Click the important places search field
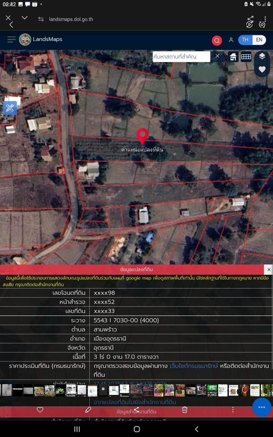Screen dimensions: 273x437 181,56
